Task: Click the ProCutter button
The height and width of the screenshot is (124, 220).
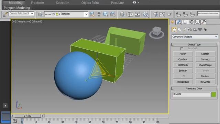Action: click(205, 82)
